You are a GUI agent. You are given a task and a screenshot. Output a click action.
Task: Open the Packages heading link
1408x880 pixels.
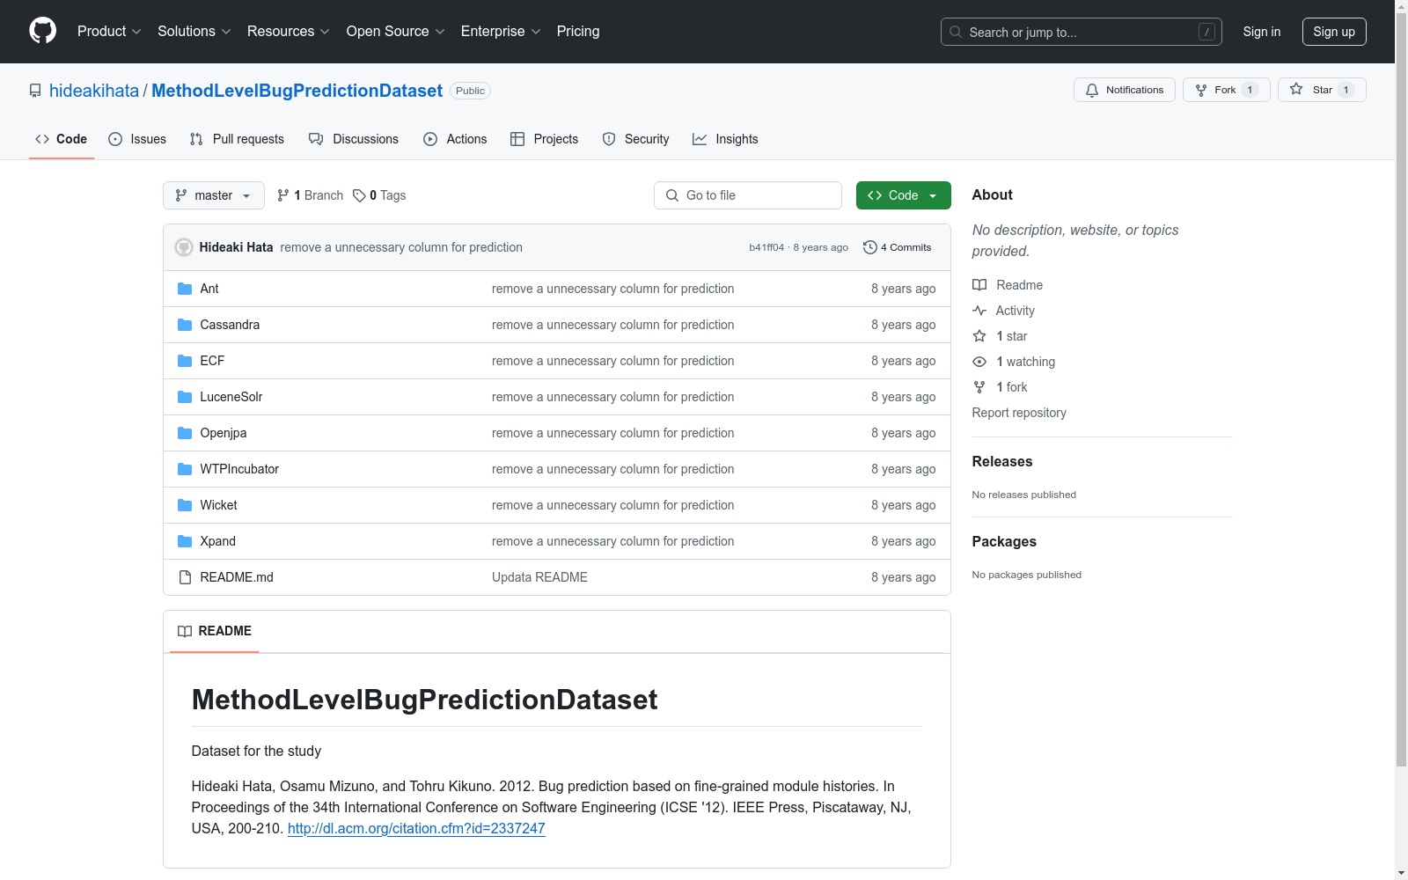tap(1004, 541)
